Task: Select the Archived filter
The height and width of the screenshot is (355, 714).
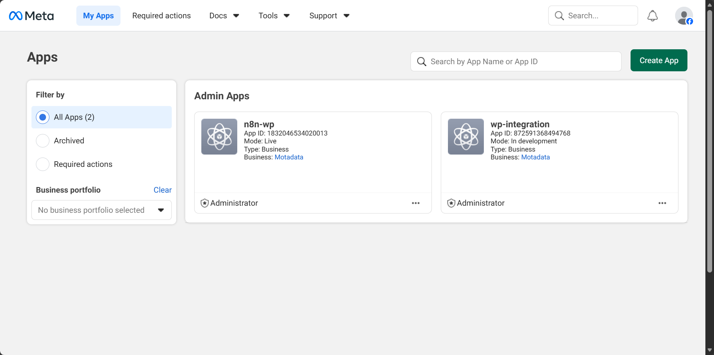Action: click(x=43, y=141)
